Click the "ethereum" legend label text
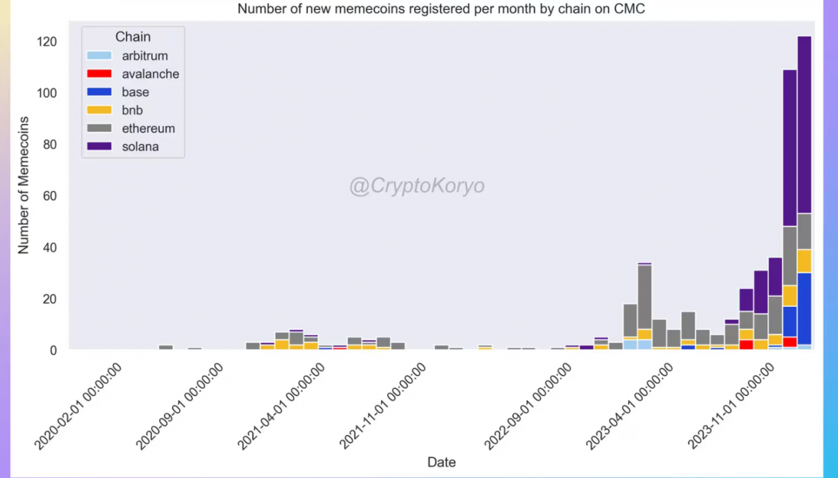The image size is (838, 478). (x=148, y=129)
